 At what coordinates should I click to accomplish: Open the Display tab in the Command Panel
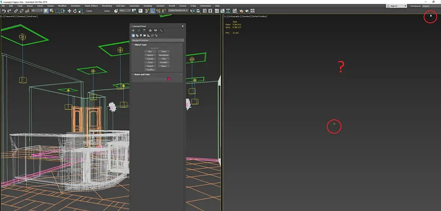tap(155, 31)
